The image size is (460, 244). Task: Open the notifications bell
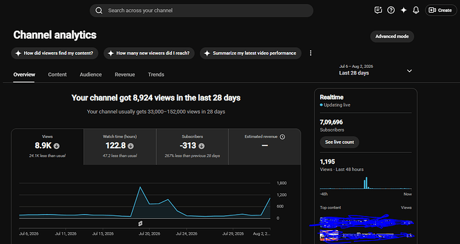(x=416, y=10)
